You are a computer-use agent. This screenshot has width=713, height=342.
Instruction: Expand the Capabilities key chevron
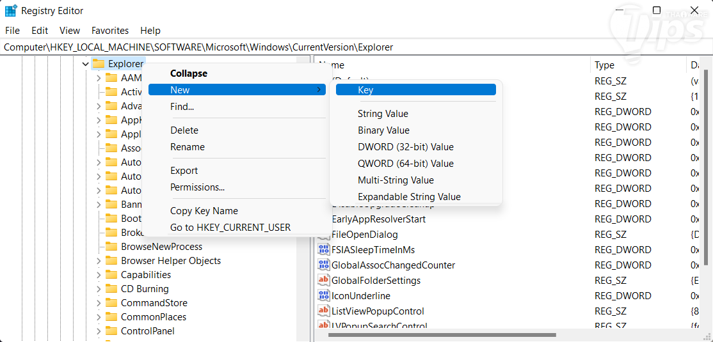[99, 275]
